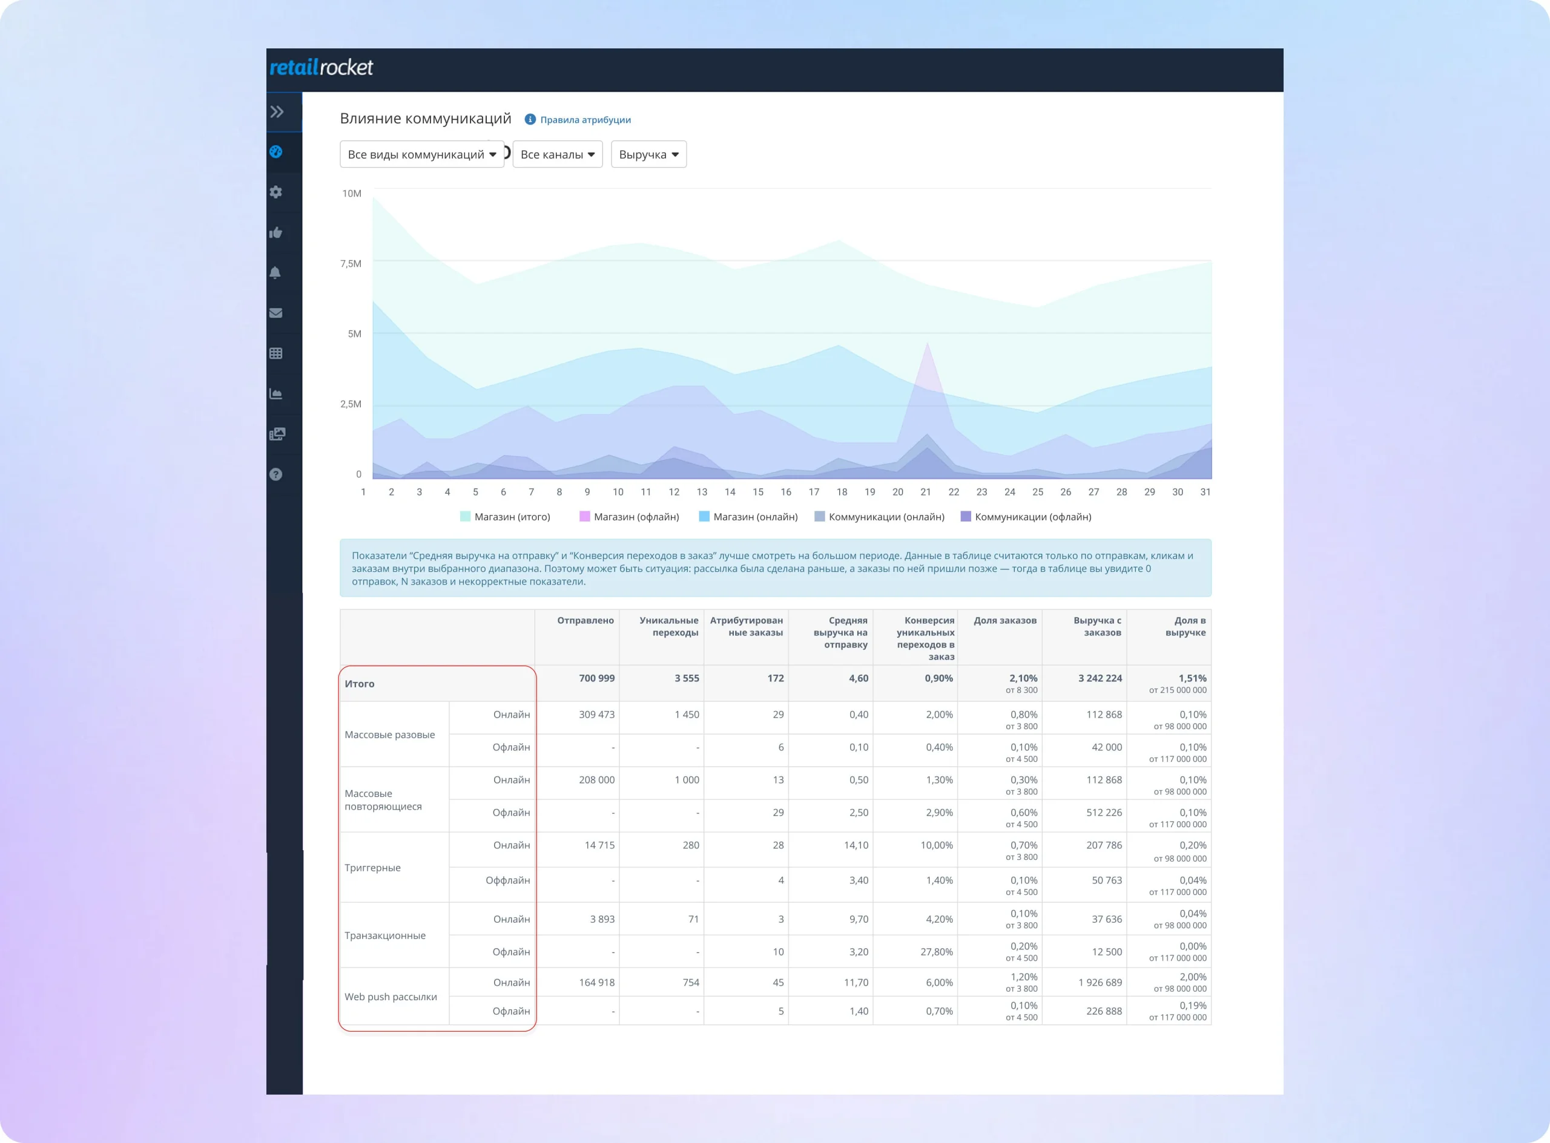
Task: Click the images gallery sidebar icon
Action: coord(276,434)
